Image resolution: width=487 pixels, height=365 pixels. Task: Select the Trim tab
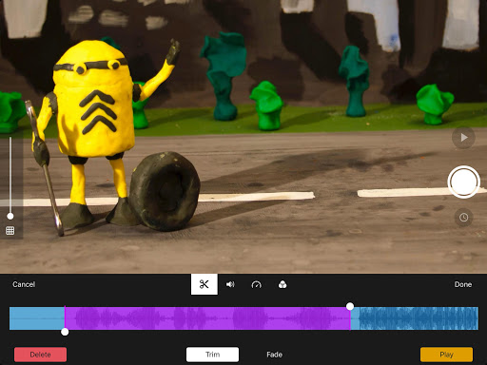point(212,355)
